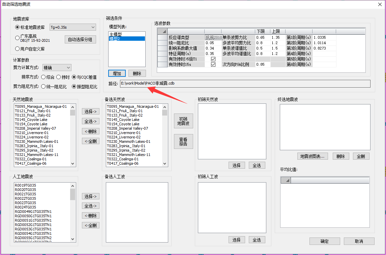
Task: Click 次方向PGA比例 value 0.85 cell
Action: pyautogui.click(x=263, y=64)
